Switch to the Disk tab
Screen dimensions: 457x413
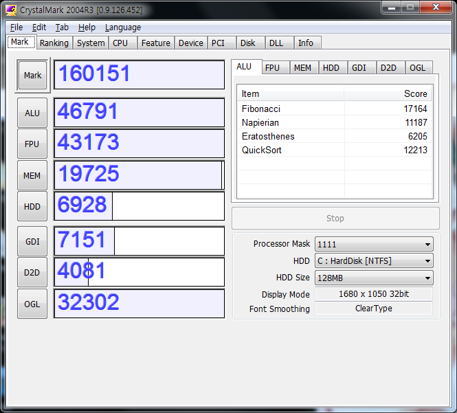click(250, 43)
